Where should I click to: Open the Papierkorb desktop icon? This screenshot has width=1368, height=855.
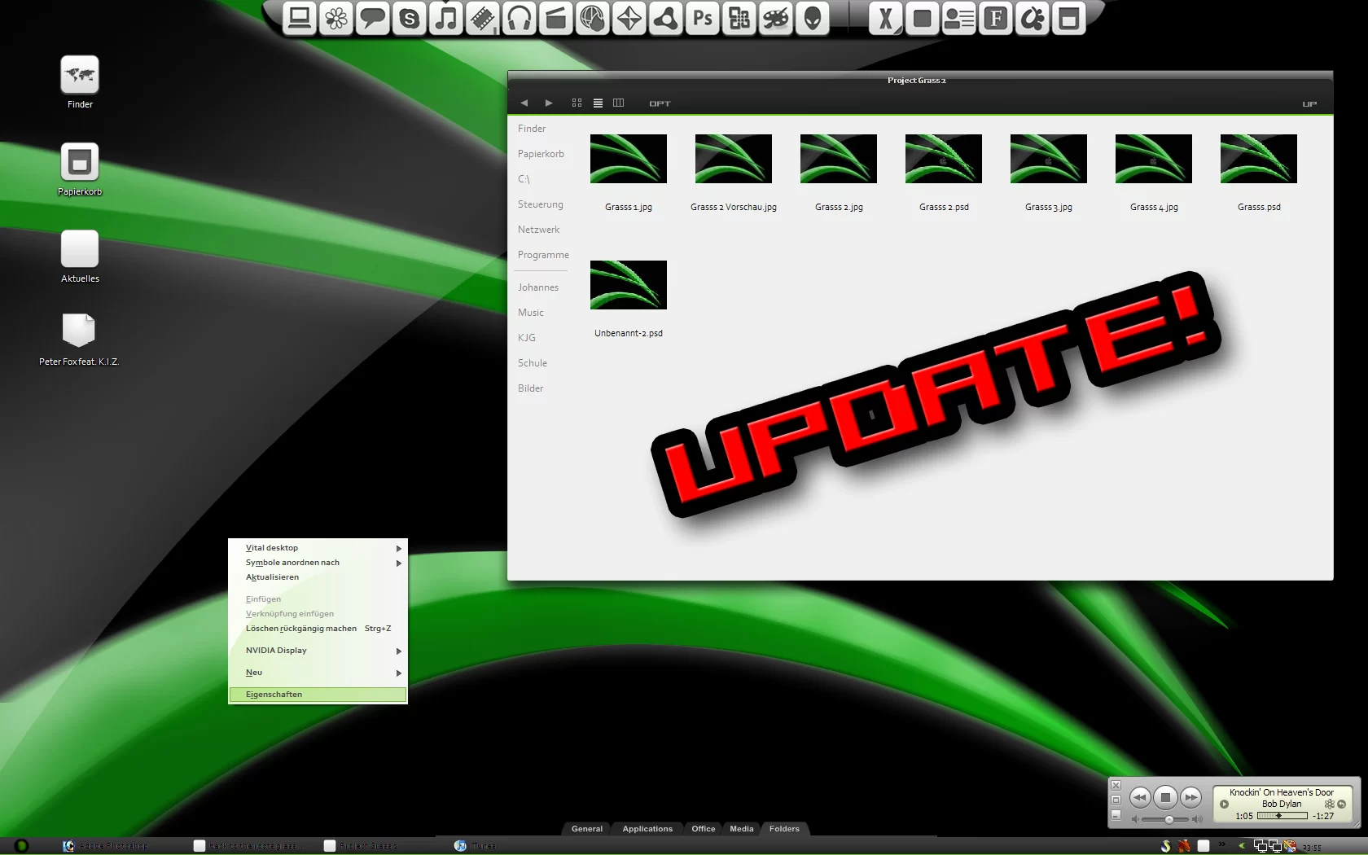[80, 163]
